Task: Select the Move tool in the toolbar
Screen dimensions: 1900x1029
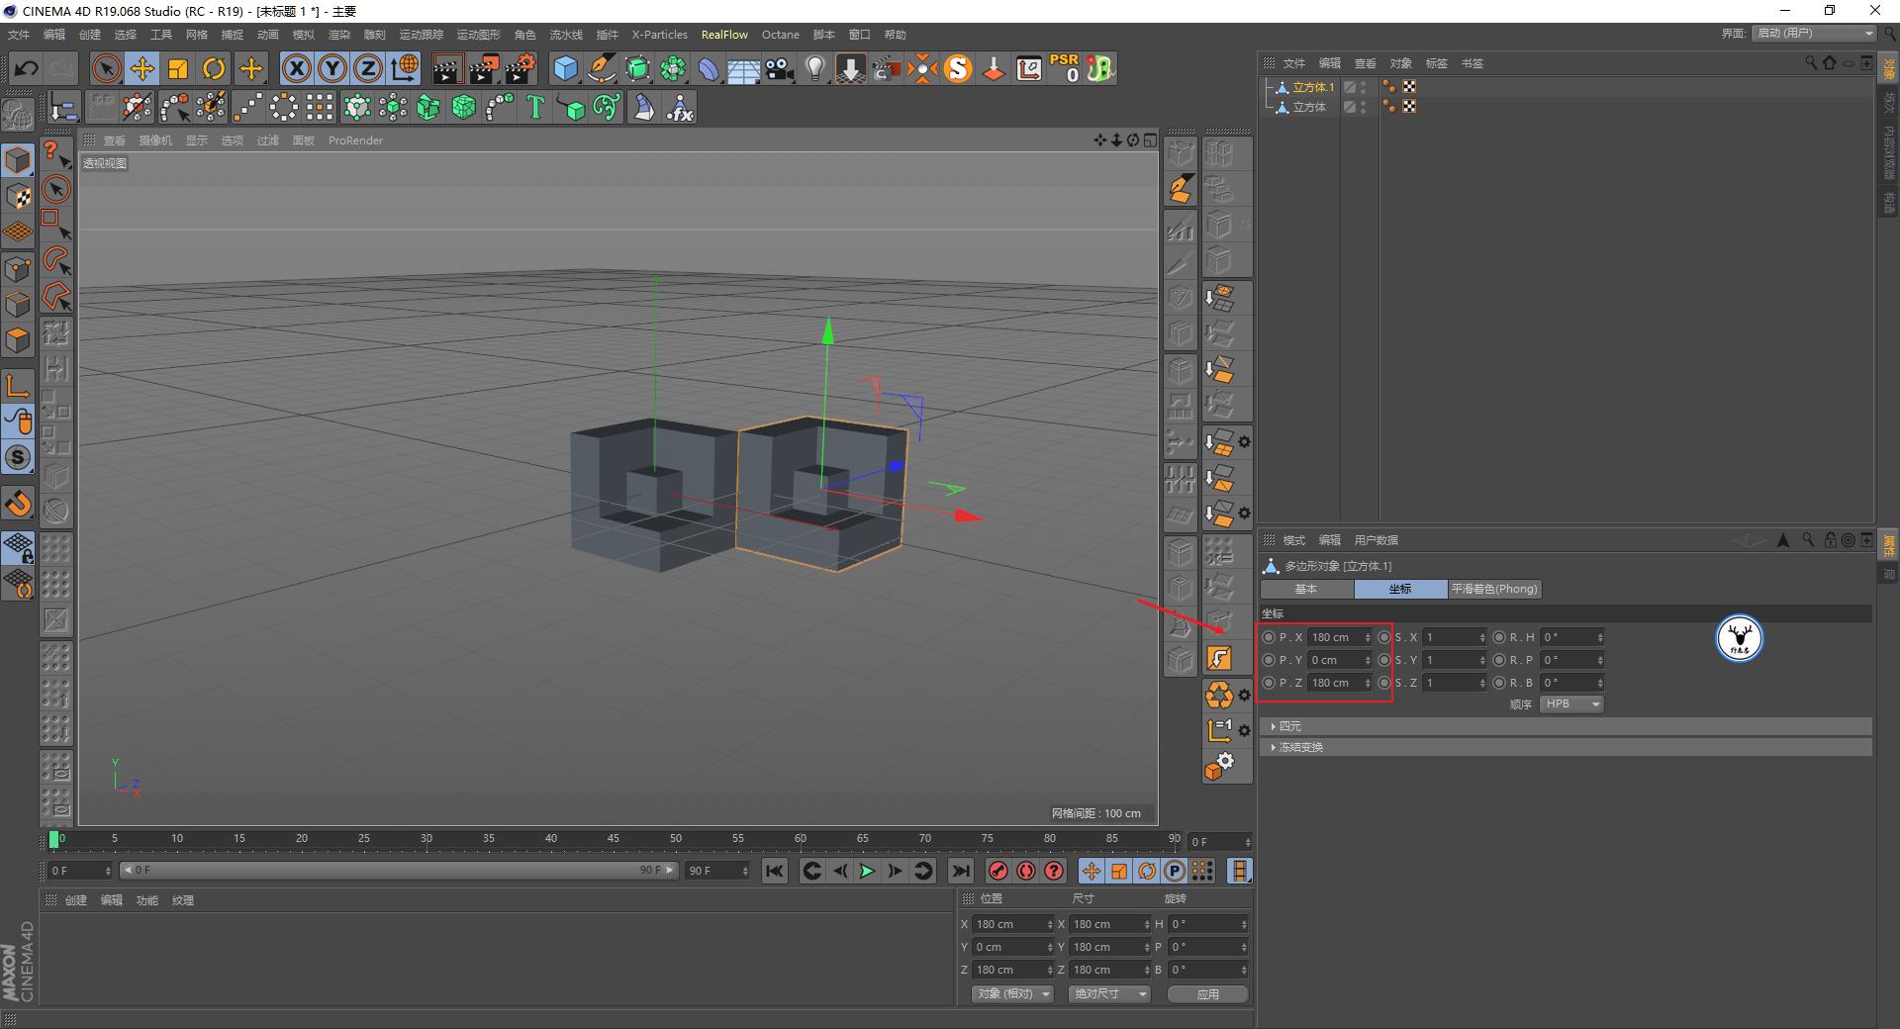Action: point(142,68)
